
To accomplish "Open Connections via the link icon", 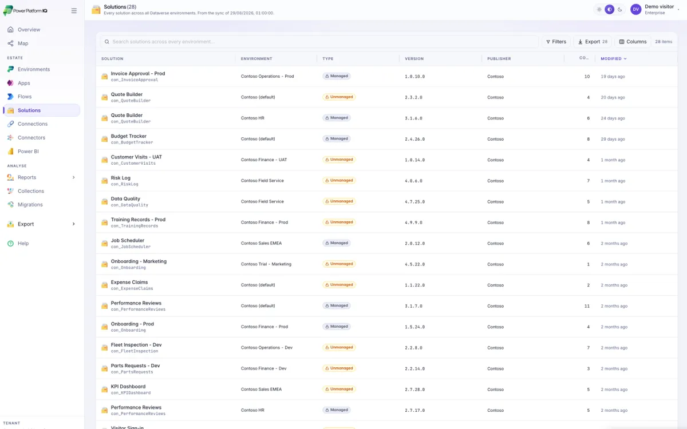I will point(11,124).
